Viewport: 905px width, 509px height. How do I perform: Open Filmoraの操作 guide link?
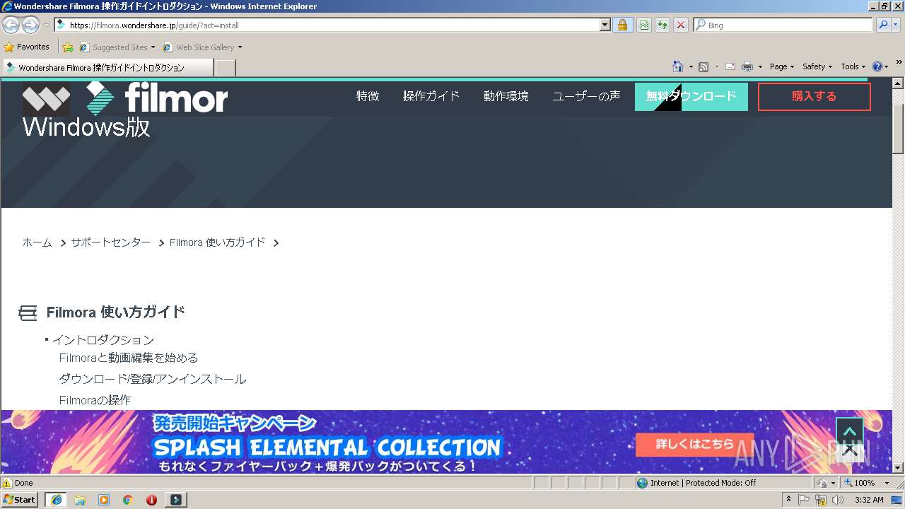coord(95,400)
